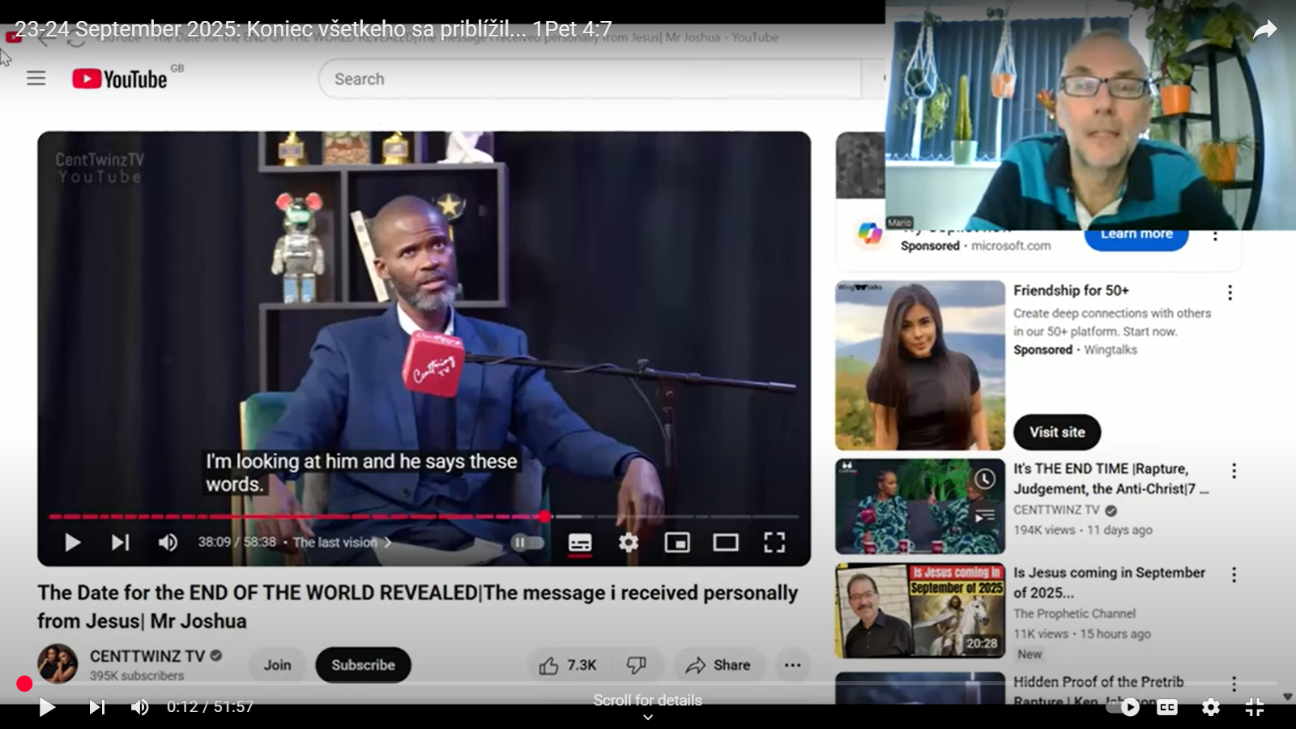Open 'Is Jesus coming in September' thumbnail

[x=920, y=610]
